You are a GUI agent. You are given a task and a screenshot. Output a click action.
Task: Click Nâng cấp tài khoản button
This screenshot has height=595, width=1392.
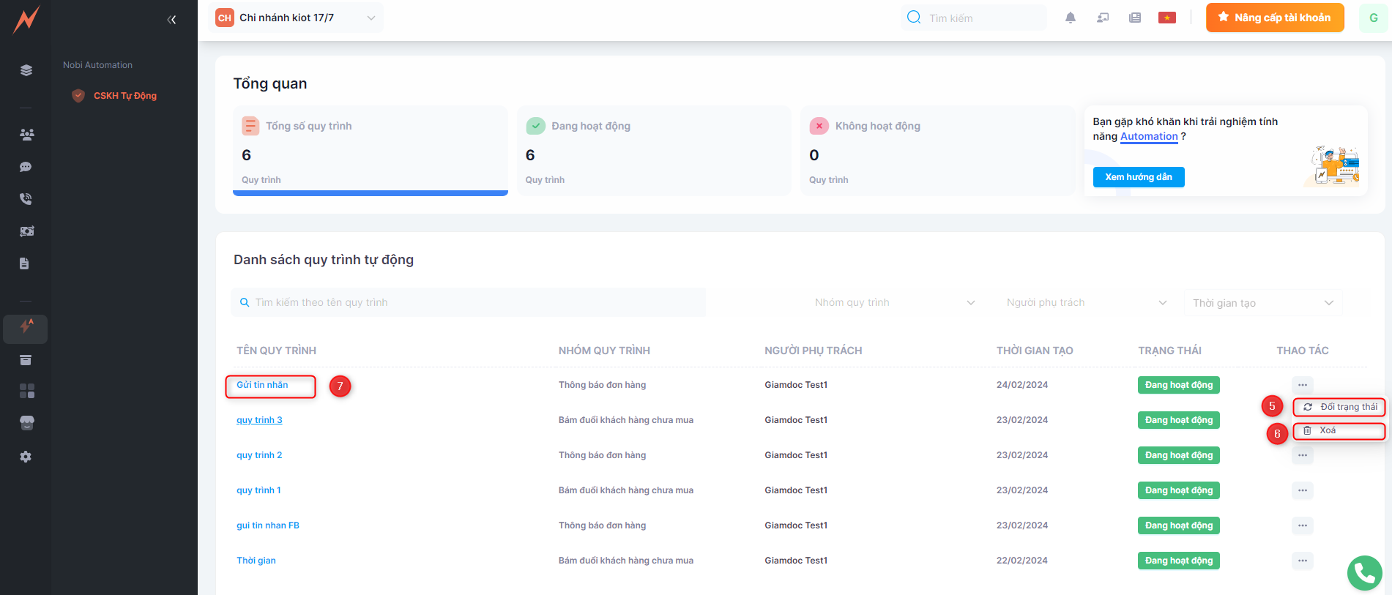[x=1274, y=18]
